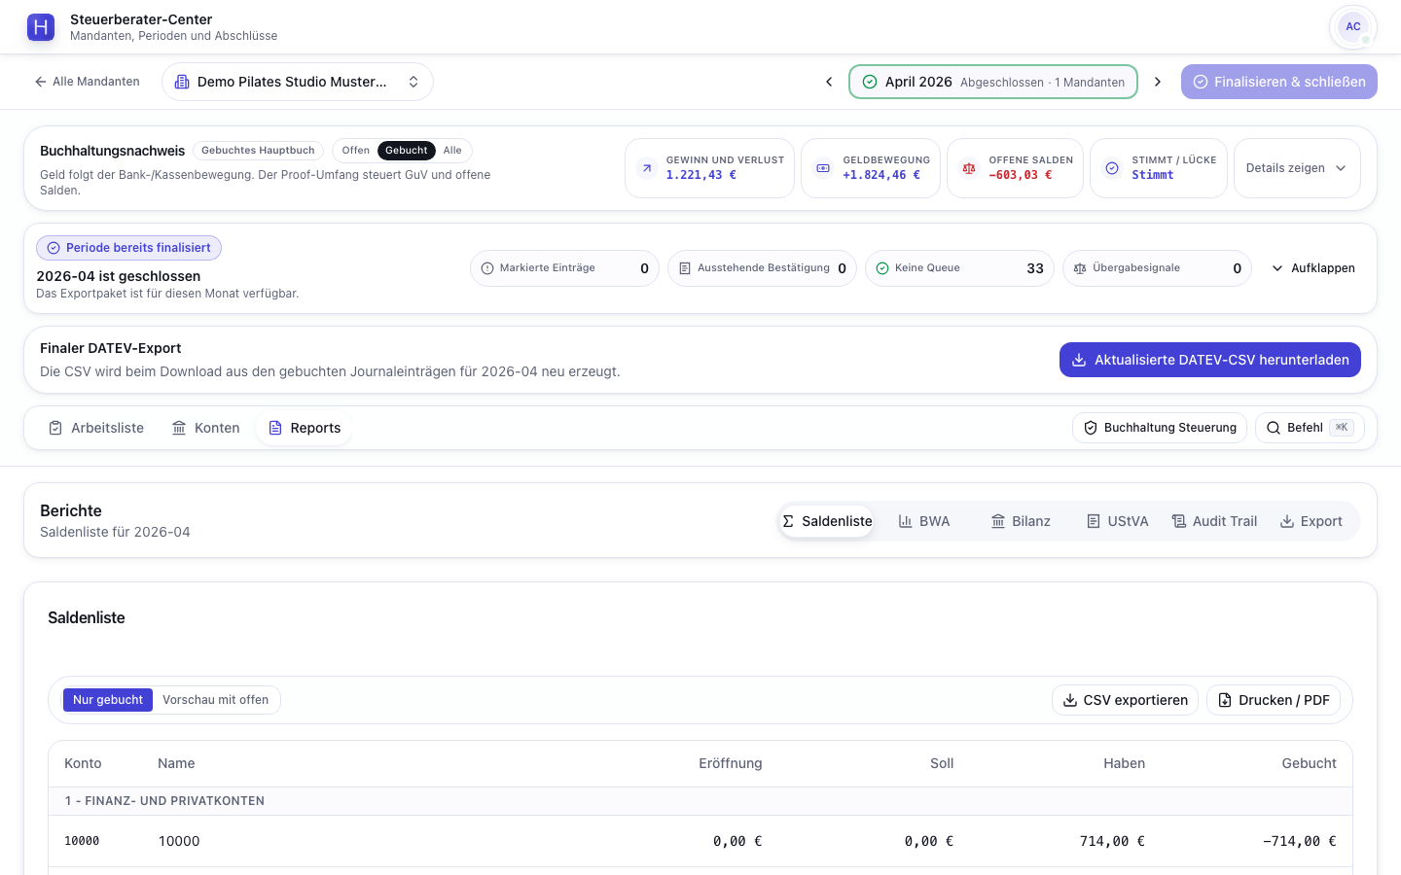The width and height of the screenshot is (1401, 875).
Task: Click the Gewinn und Verlust arrow icon
Action: pos(647,168)
